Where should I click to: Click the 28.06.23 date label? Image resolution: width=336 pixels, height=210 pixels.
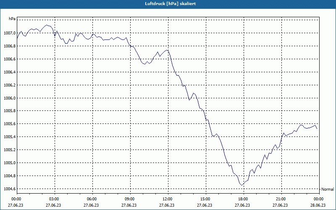click(318, 205)
